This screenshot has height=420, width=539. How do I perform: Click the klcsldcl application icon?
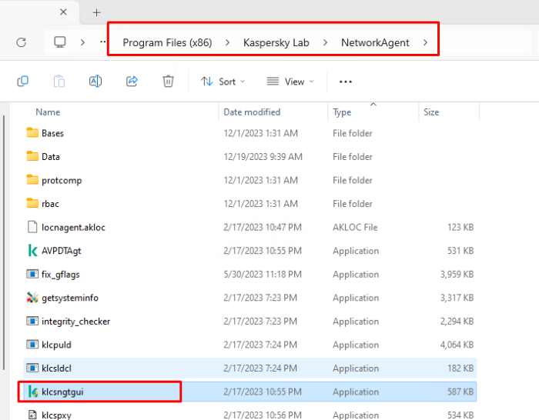coord(32,368)
